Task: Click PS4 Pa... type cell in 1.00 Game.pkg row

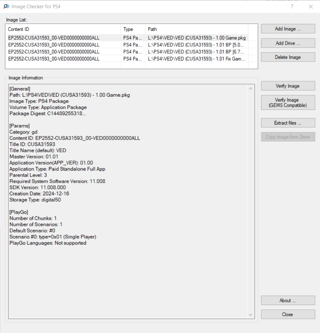Action: 133,38
